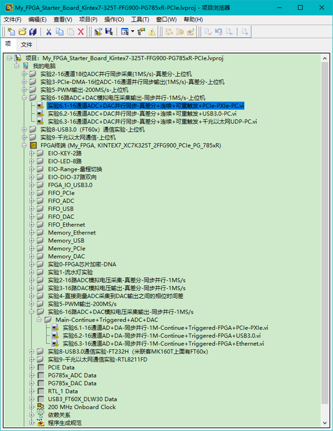The width and height of the screenshot is (333, 431).
Task: Select the PG785x_ADC Data item
Action: click(72, 375)
